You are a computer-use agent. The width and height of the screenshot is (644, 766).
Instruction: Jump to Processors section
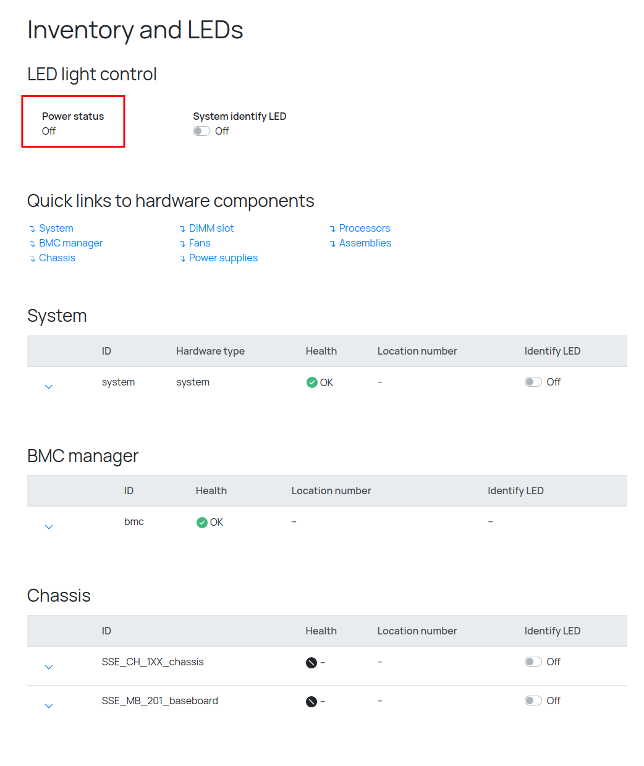click(x=364, y=228)
